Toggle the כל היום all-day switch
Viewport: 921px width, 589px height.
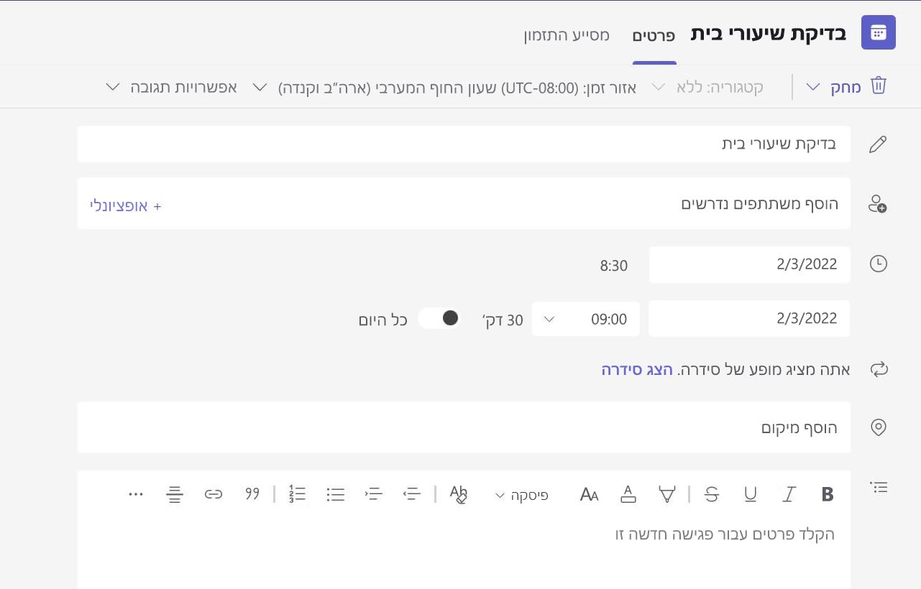440,318
